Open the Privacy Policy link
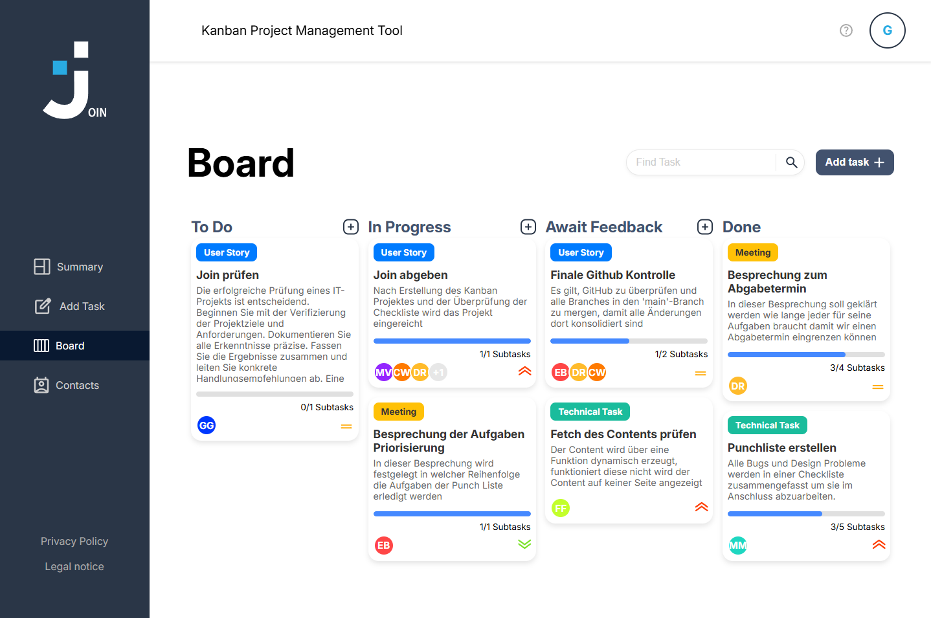The image size is (931, 618). (74, 541)
